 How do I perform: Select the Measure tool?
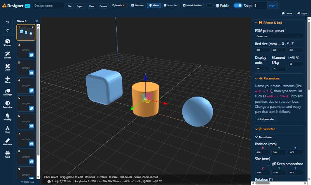coord(7,142)
